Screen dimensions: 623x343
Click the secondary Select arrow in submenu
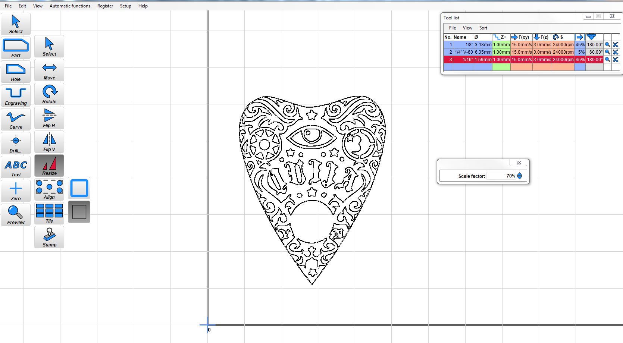[x=49, y=46]
